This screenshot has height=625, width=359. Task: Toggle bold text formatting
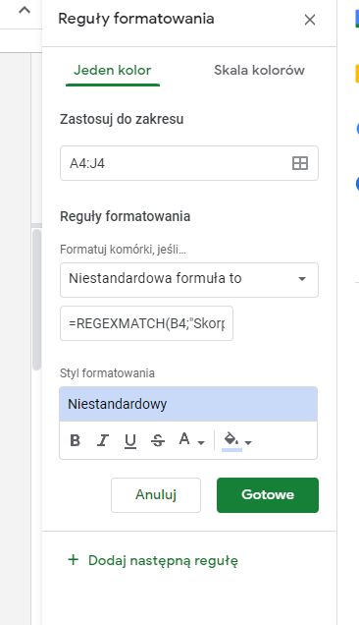(76, 440)
